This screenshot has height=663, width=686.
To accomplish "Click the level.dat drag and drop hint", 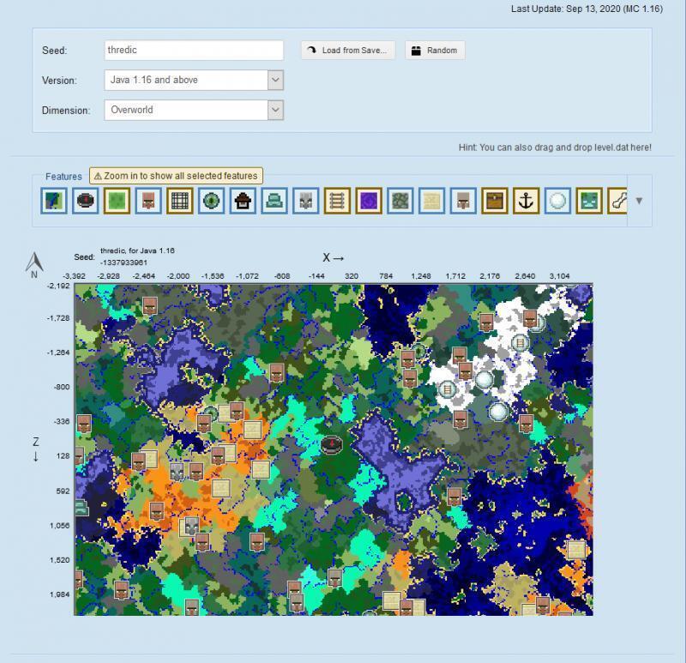I will (x=555, y=148).
